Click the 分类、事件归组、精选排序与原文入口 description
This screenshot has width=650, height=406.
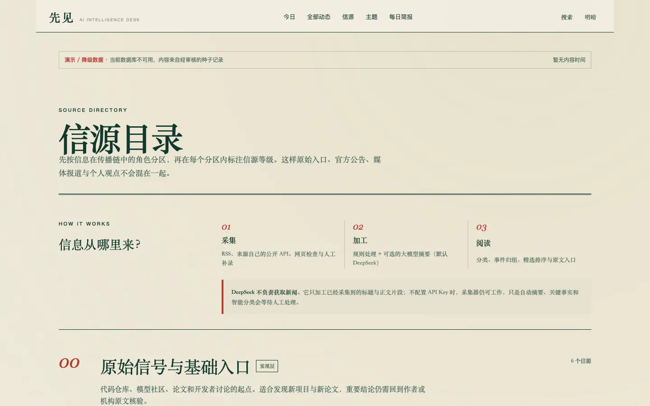526,260
